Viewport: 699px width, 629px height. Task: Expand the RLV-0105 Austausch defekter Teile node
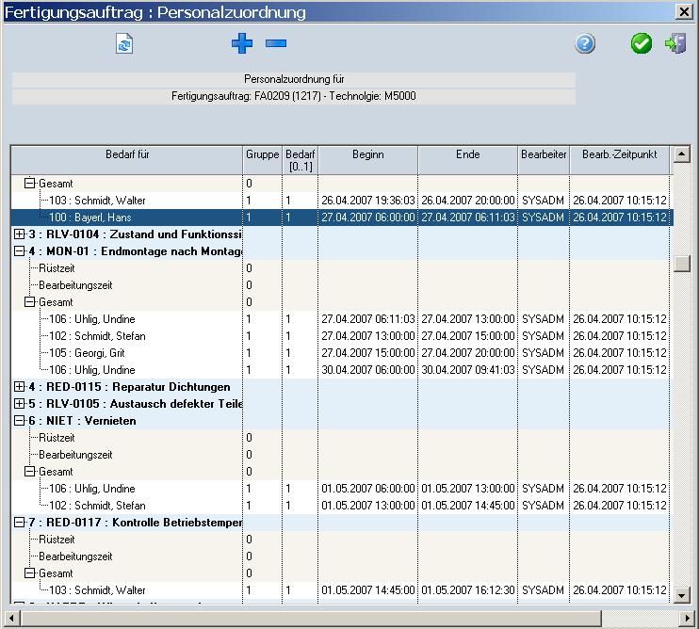tap(20, 404)
